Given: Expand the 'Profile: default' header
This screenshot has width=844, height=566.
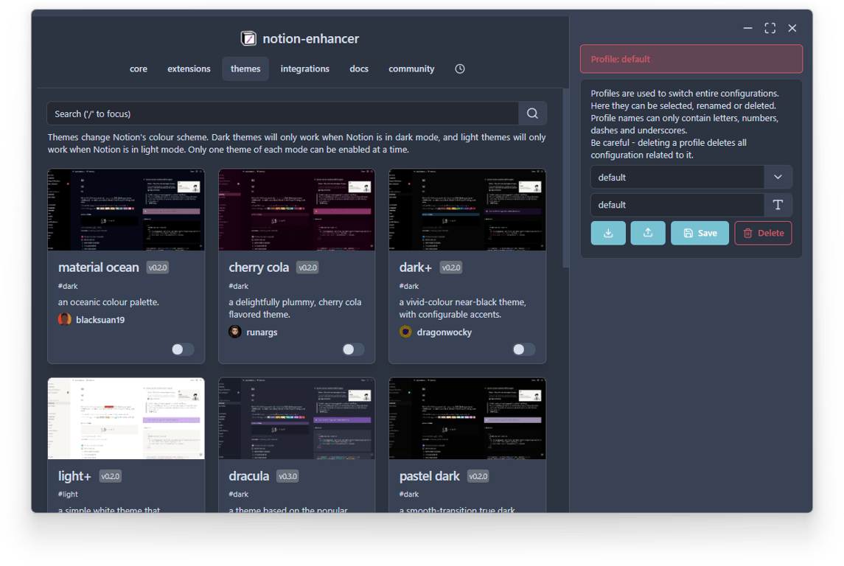Looking at the screenshot, I should coord(691,59).
